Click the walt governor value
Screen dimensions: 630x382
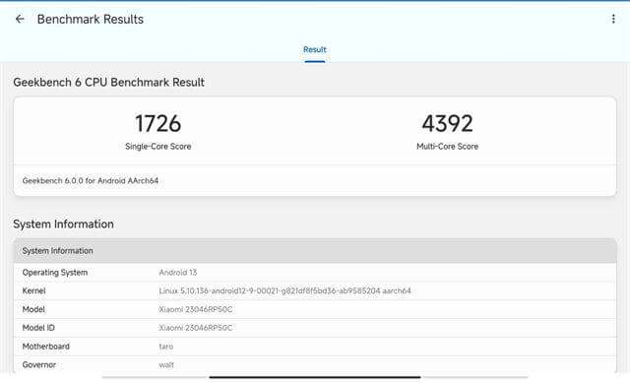(x=166, y=364)
